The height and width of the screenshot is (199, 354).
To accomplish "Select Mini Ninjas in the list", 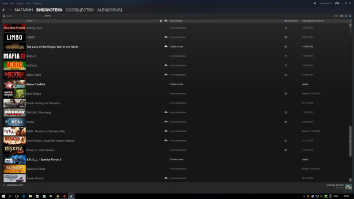I will click(x=34, y=94).
